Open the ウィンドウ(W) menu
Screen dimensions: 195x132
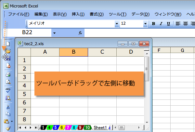(168, 14)
